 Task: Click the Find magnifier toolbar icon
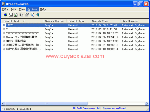coord(32,15)
